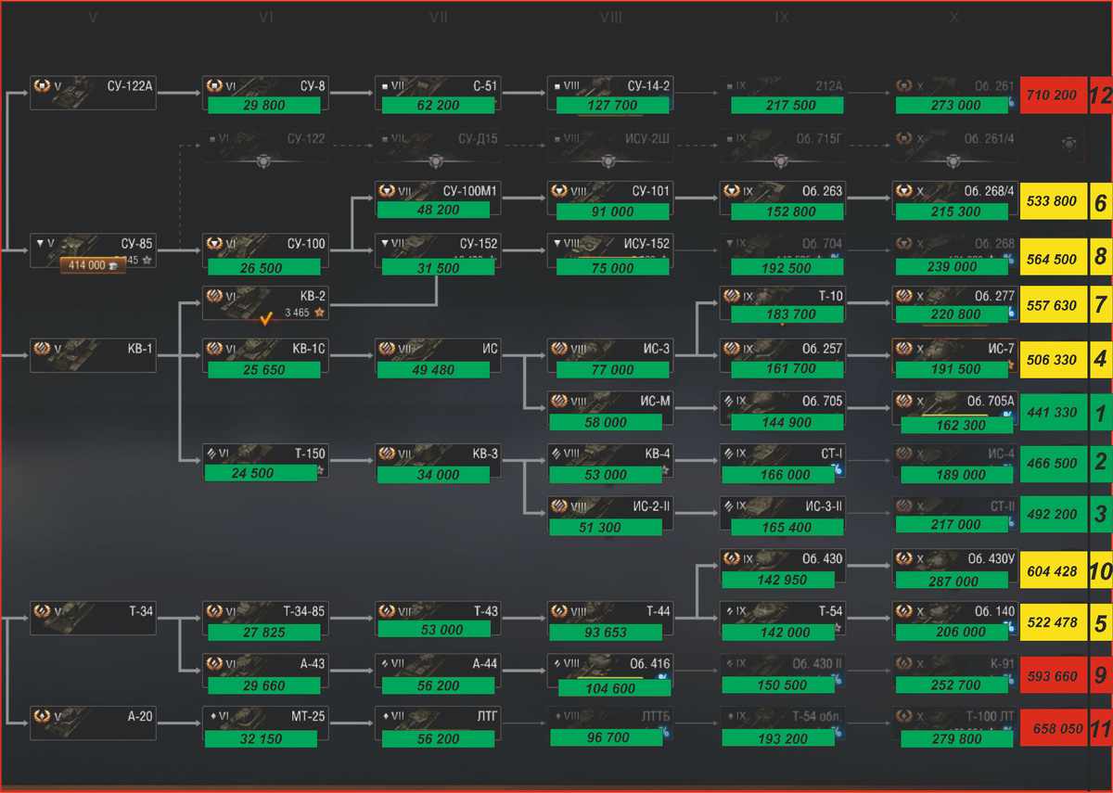This screenshot has height=793, width=1113.
Task: Select the СТ-II tier X node
Action: 955,513
